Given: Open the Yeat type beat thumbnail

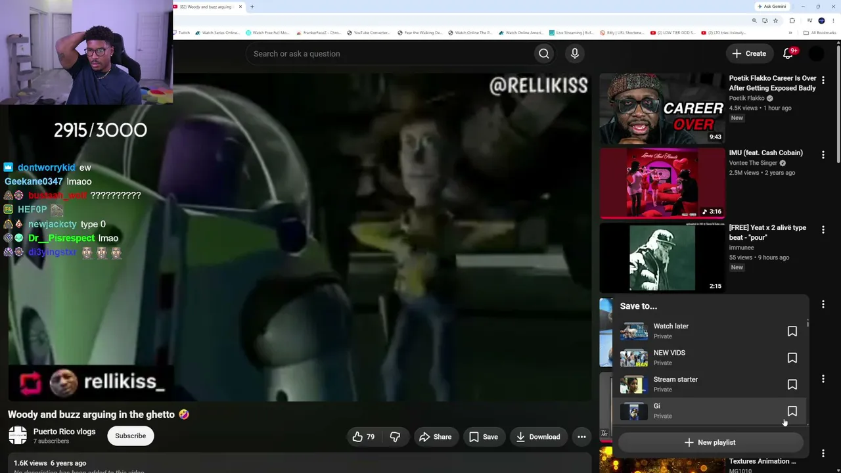Looking at the screenshot, I should click(x=662, y=258).
